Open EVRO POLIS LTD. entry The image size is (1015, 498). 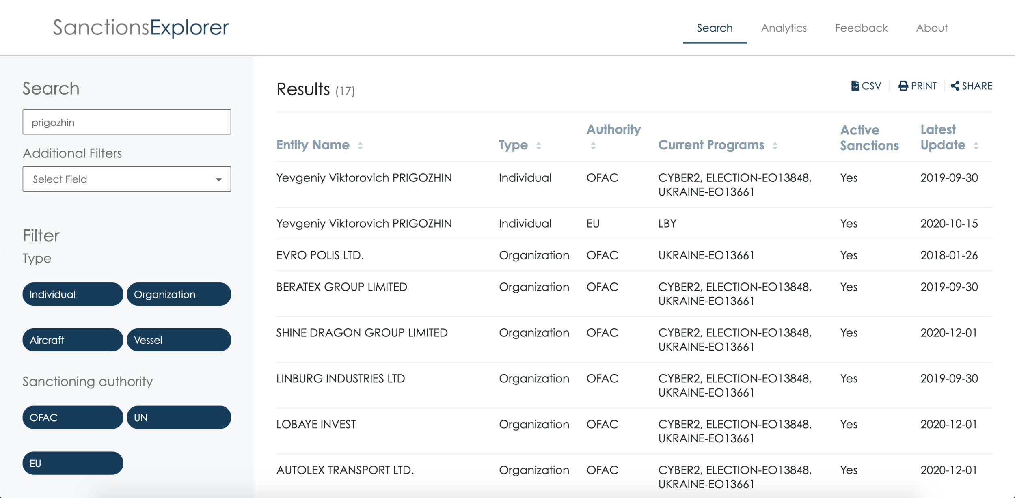coord(320,255)
